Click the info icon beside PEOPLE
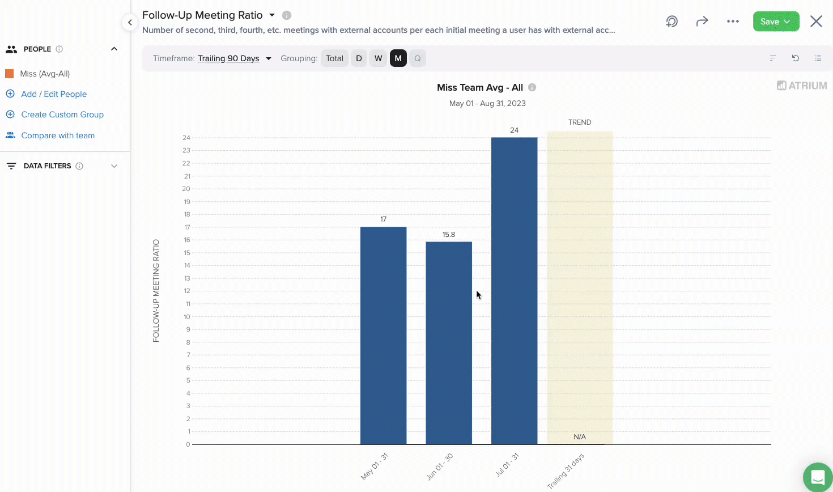The image size is (833, 492). pos(59,49)
